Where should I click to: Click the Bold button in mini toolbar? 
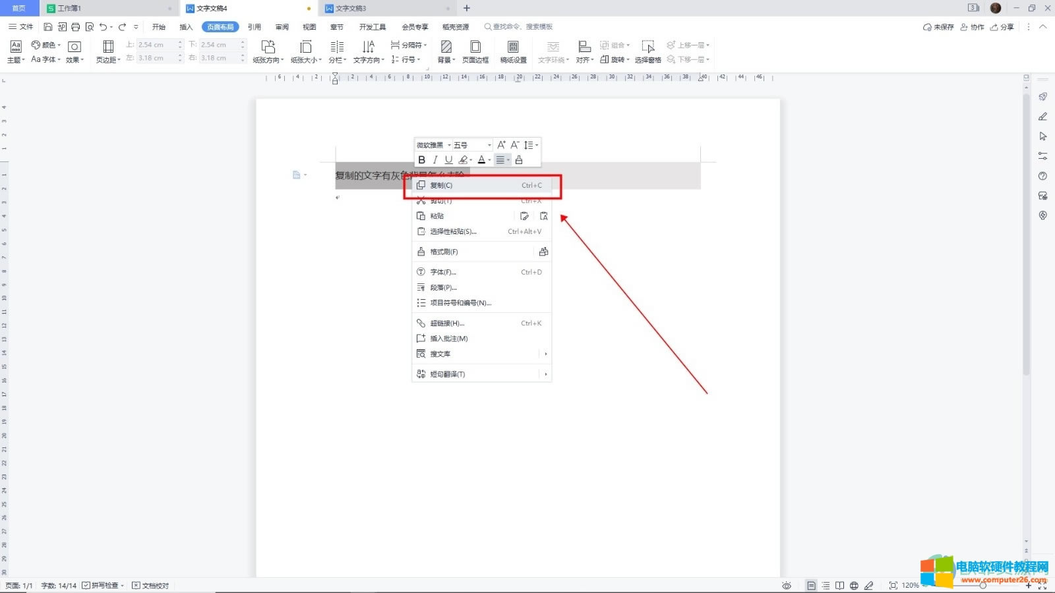(422, 160)
